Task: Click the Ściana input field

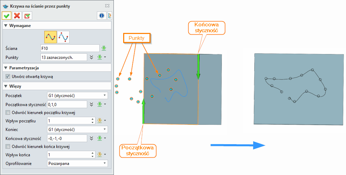Action: 70,48
